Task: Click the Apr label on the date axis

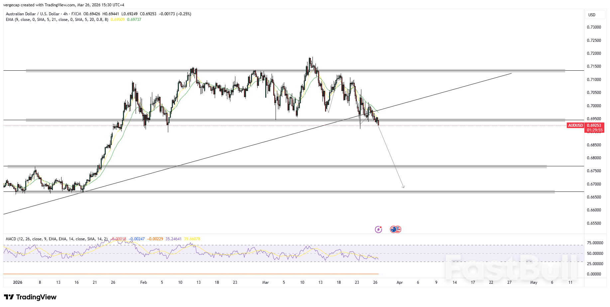Action: [x=399, y=282]
